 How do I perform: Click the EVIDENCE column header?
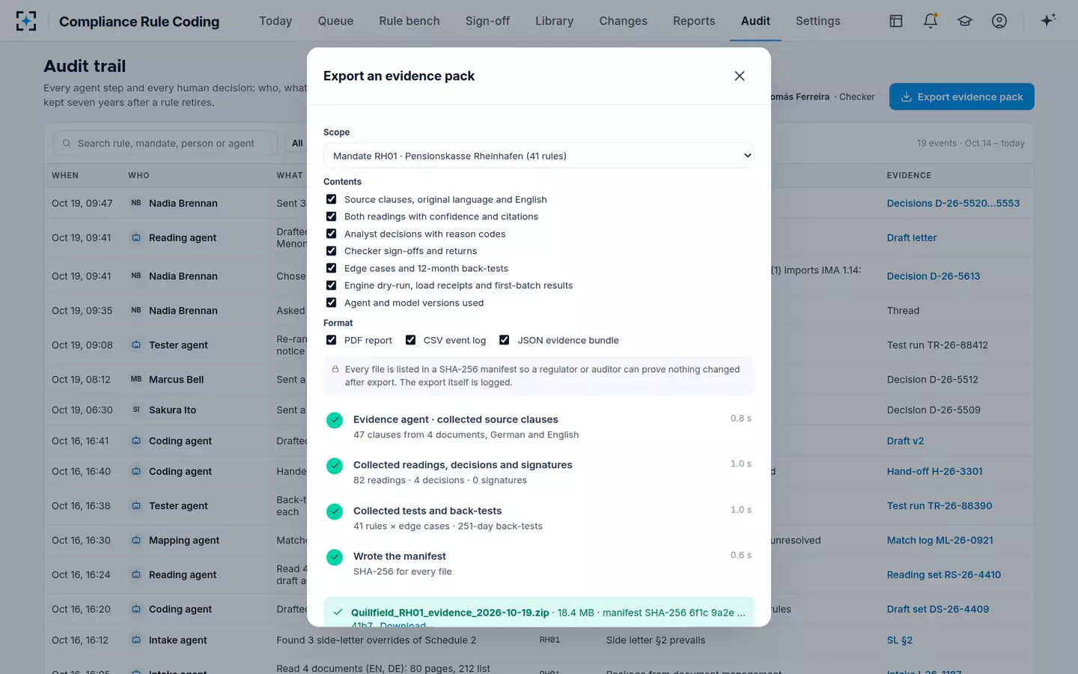(909, 175)
